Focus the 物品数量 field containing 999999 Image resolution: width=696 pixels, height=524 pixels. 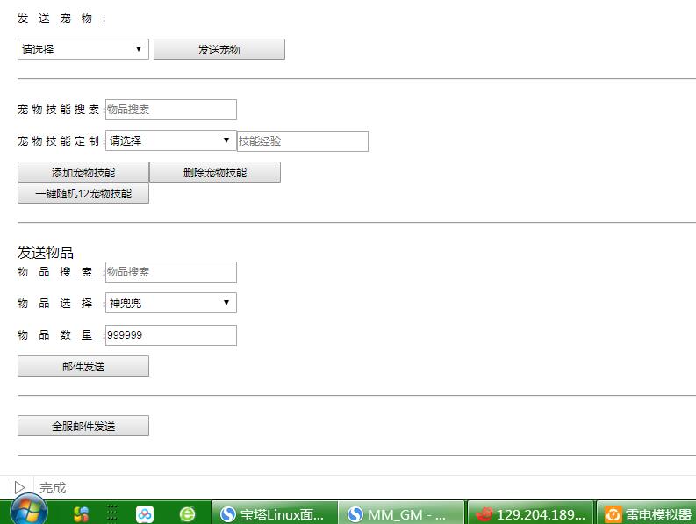tap(171, 335)
